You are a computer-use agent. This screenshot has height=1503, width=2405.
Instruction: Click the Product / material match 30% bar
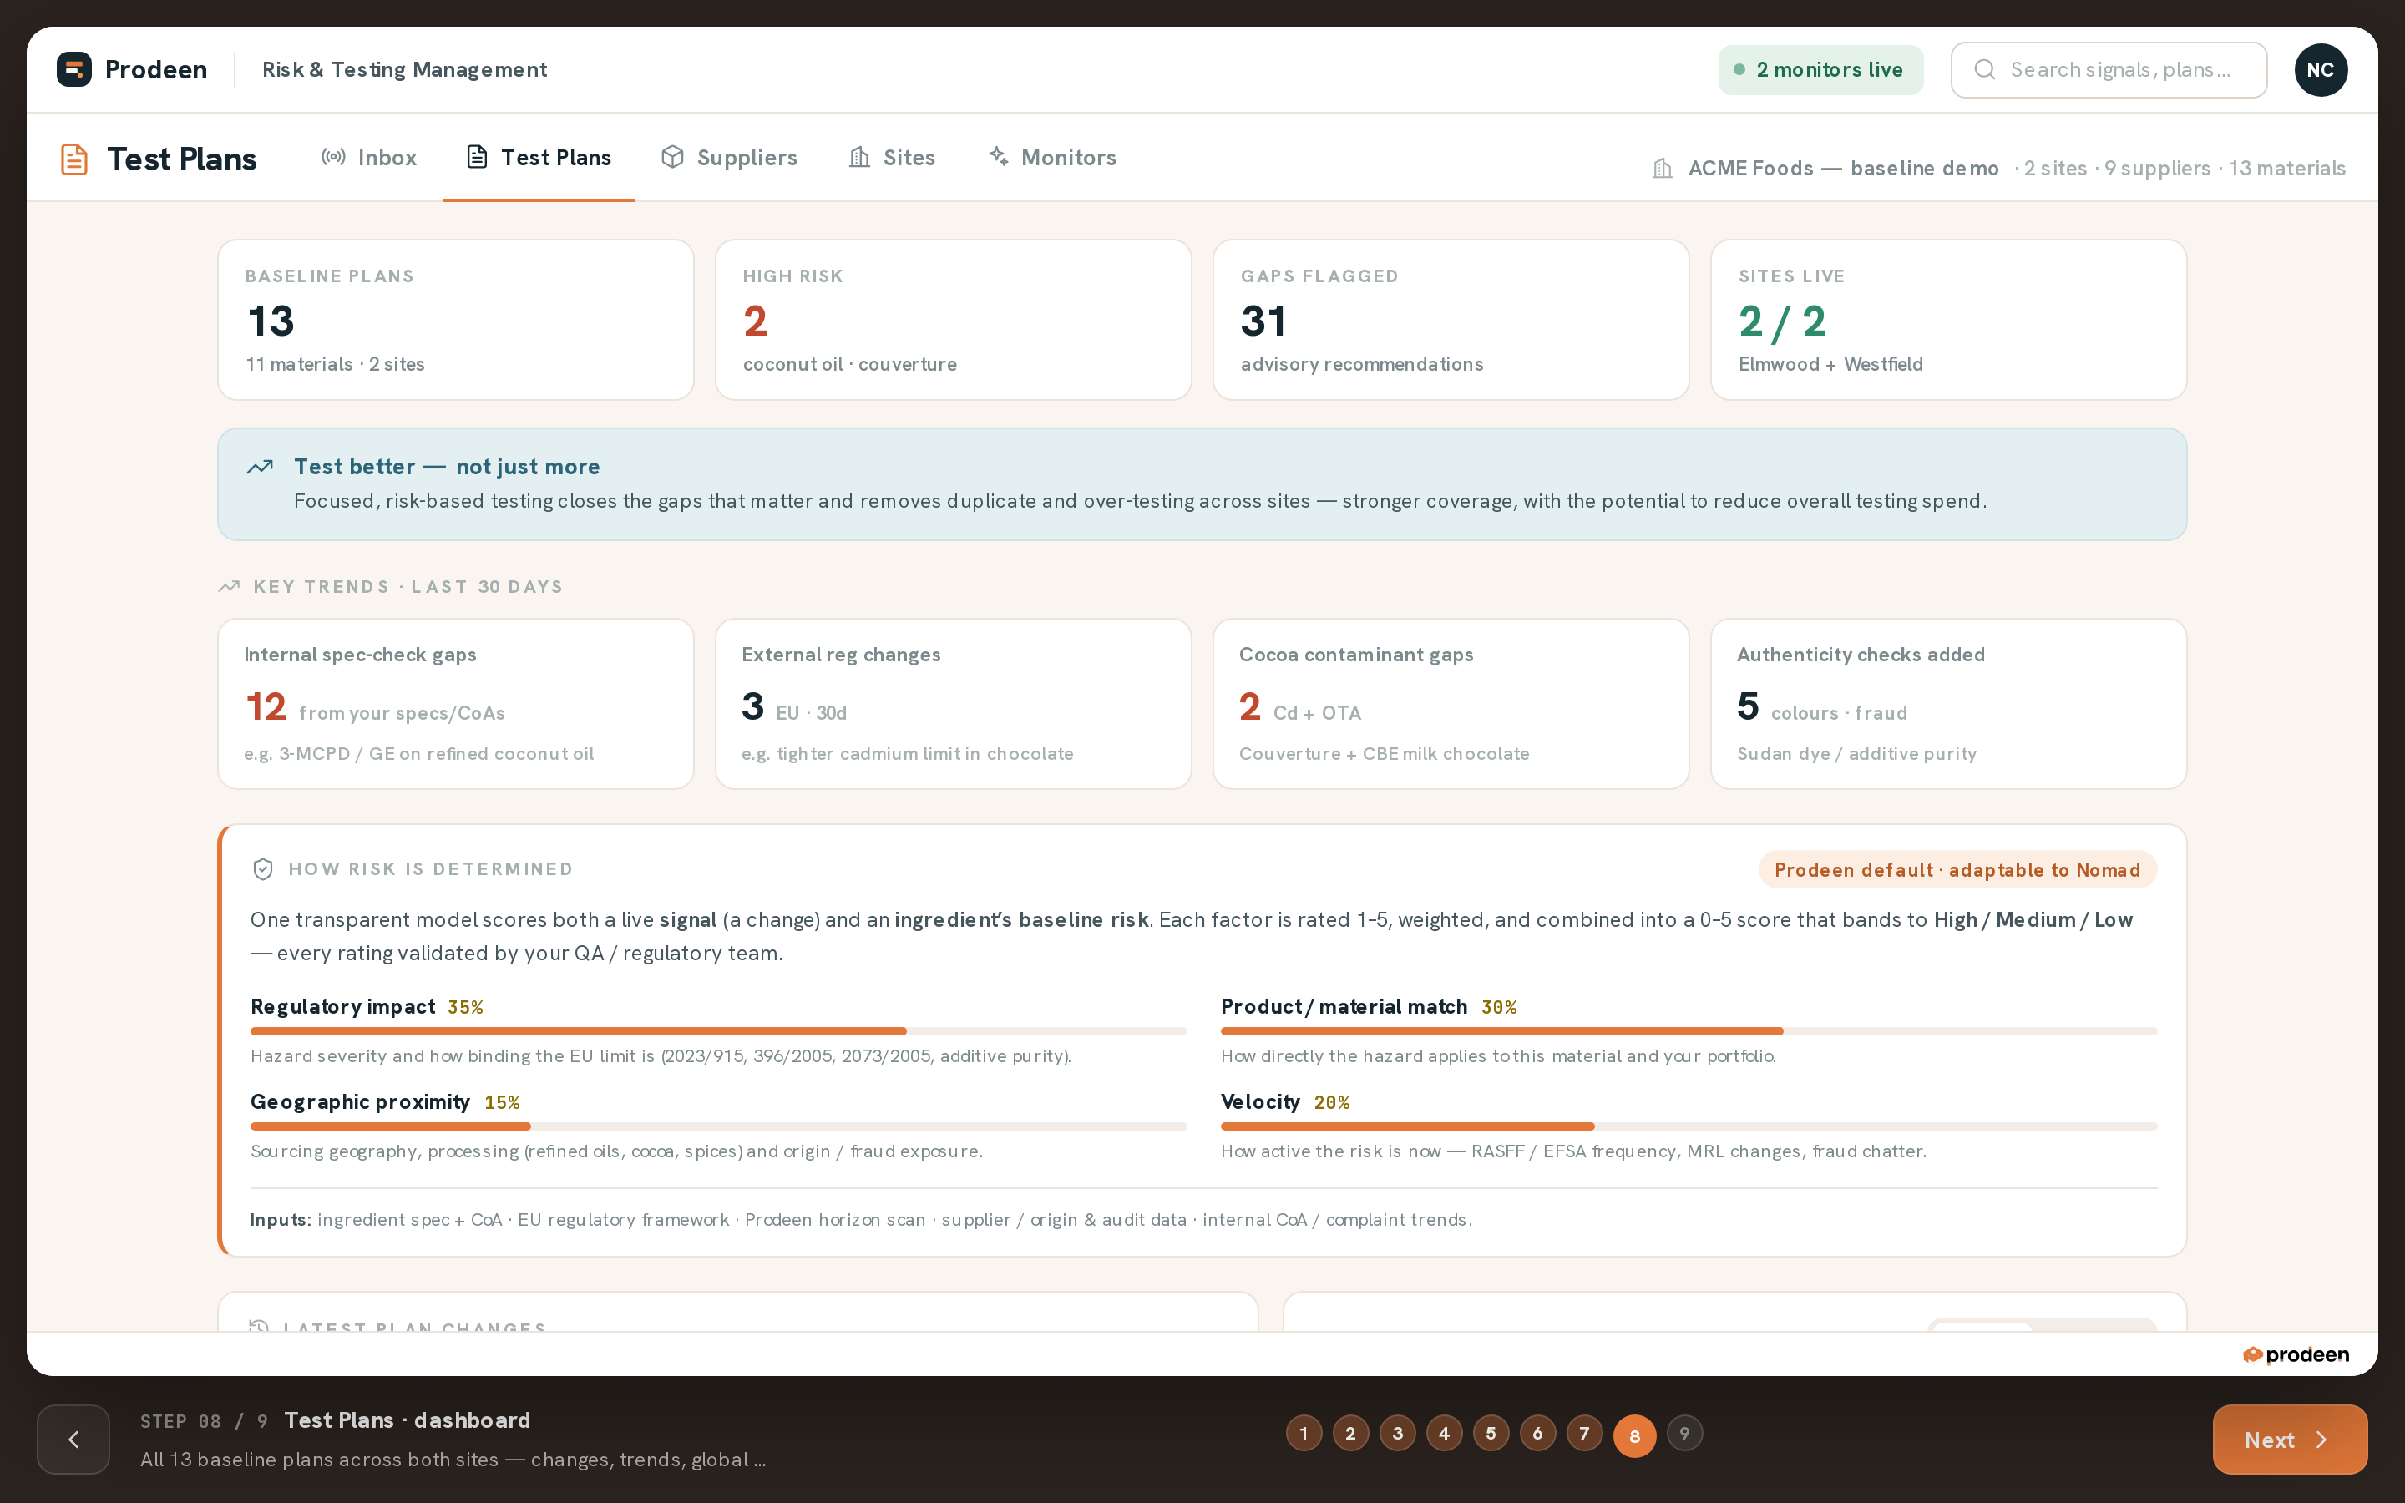point(1689,1031)
